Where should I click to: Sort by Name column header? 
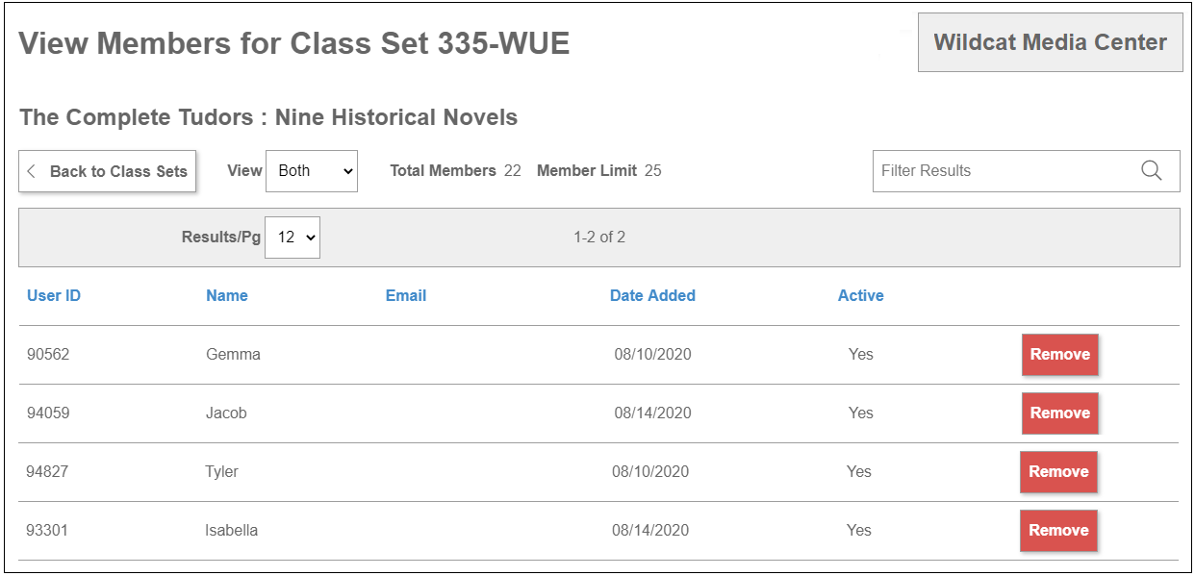tap(227, 295)
